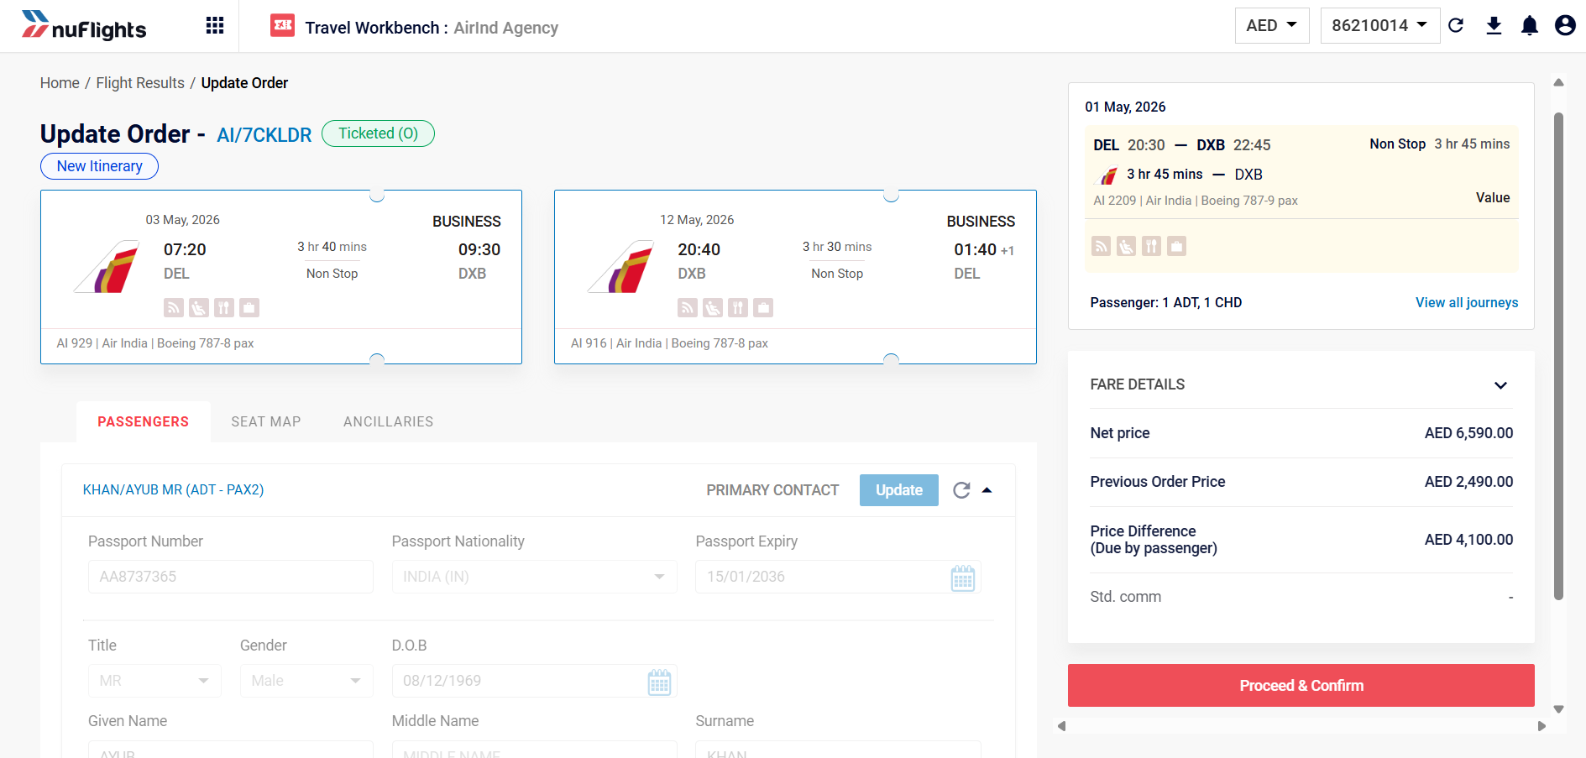Click the Ticketed (O) status badge
Viewport: 1586px width, 758px height.
378,133
